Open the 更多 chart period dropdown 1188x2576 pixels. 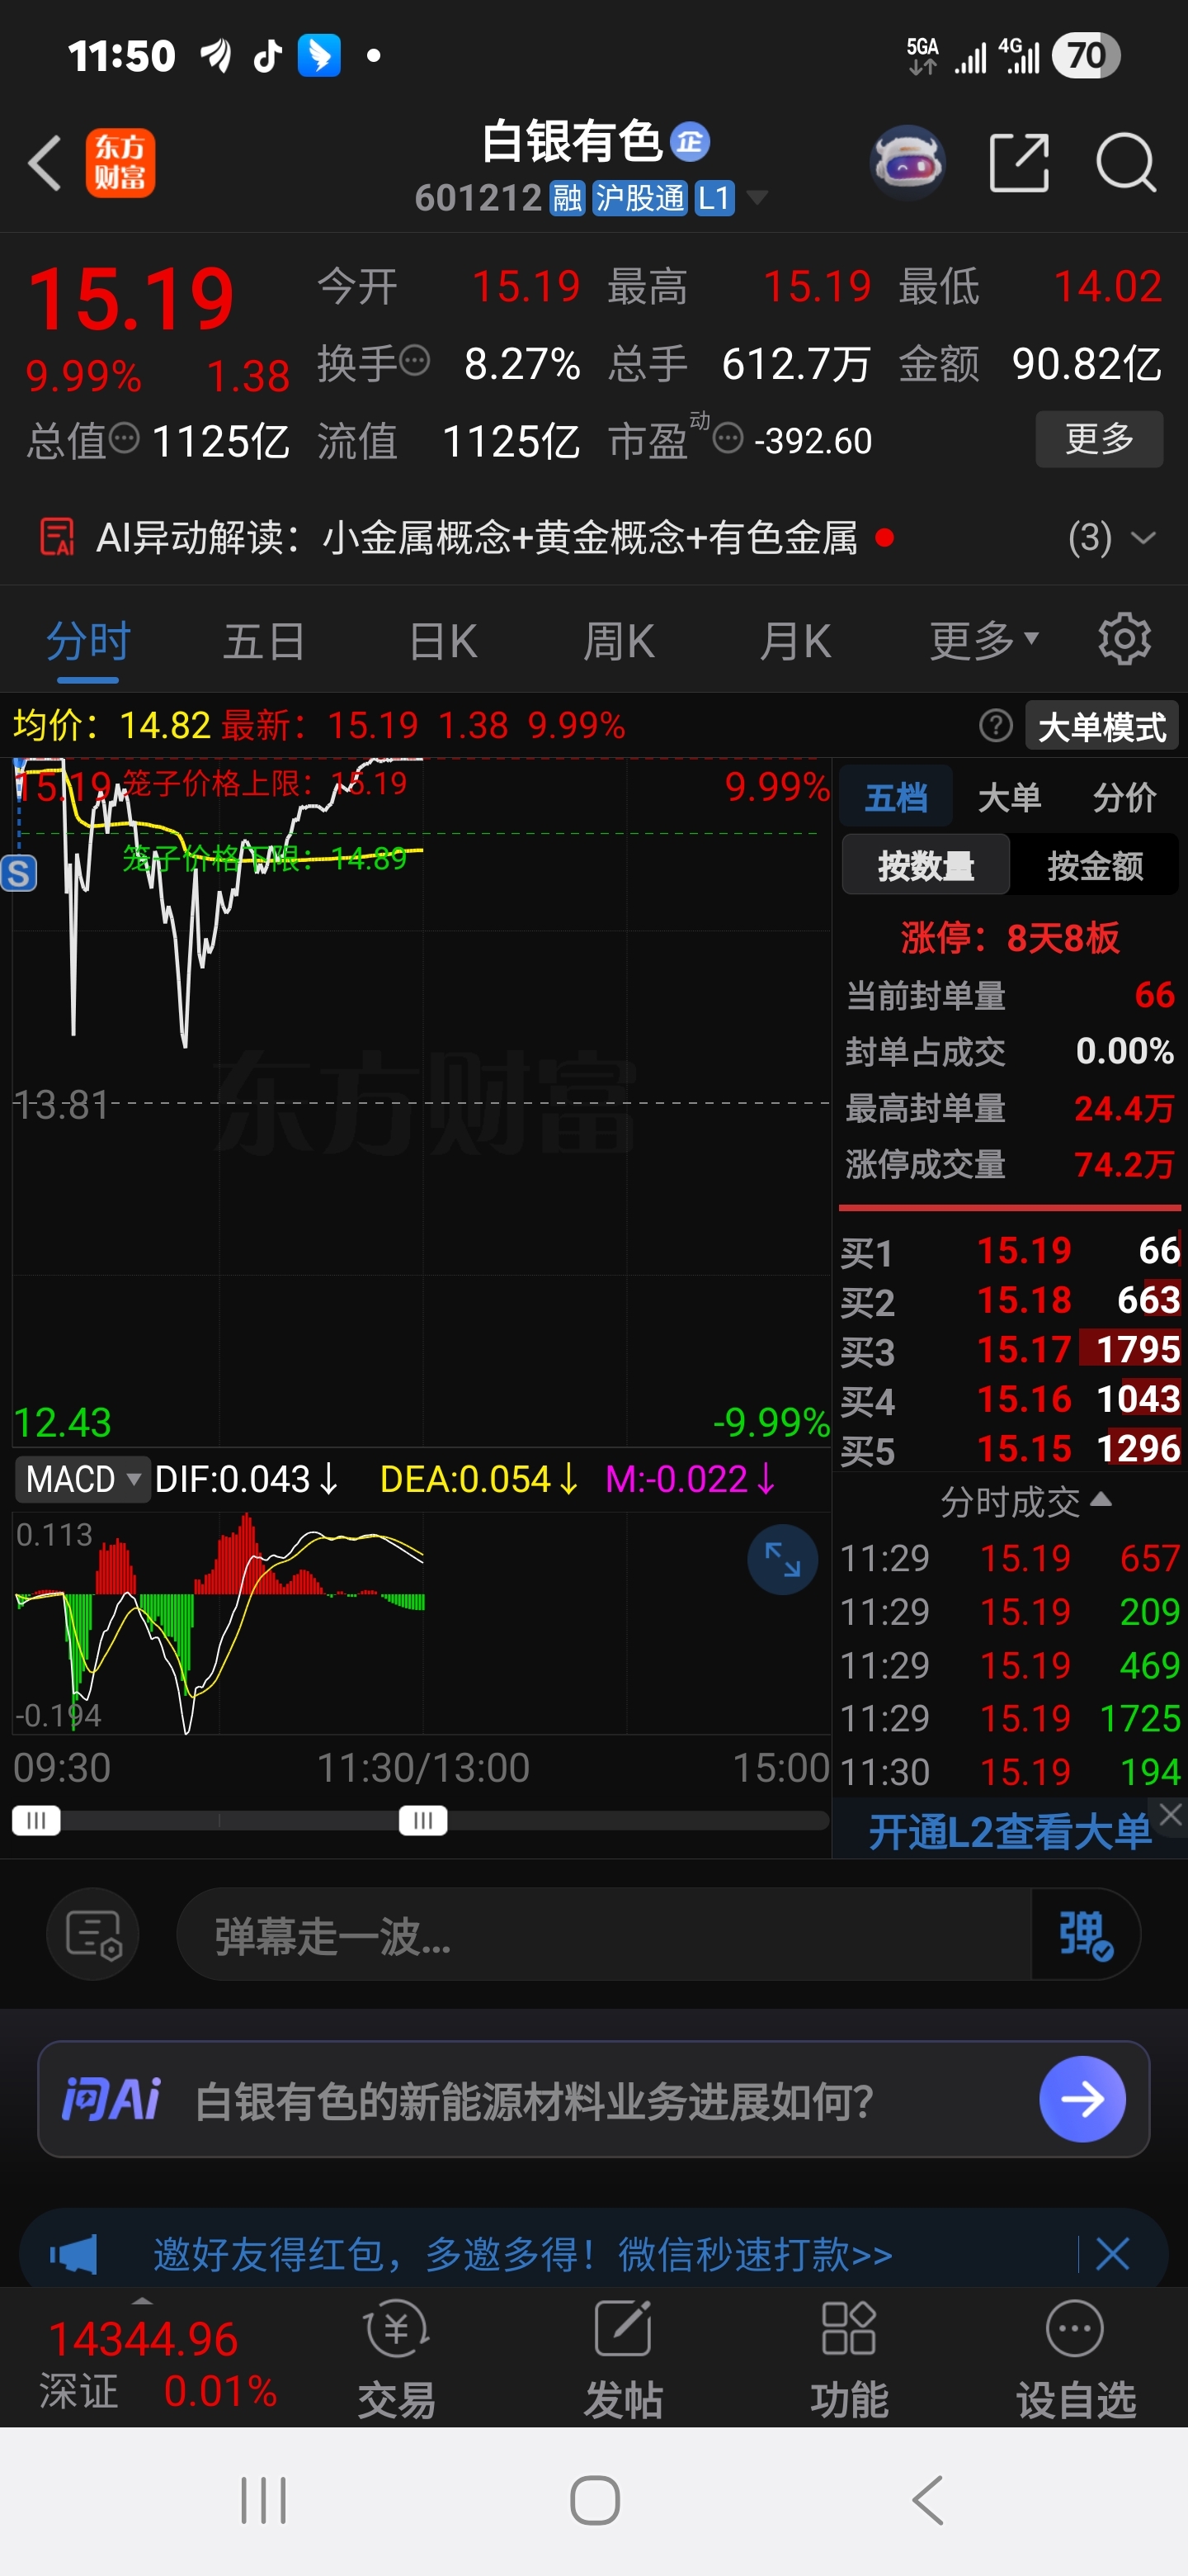pyautogui.click(x=984, y=640)
